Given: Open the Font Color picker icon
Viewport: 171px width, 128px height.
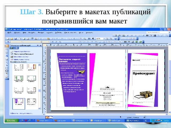Looking at the screenshot, I should click(121, 42).
